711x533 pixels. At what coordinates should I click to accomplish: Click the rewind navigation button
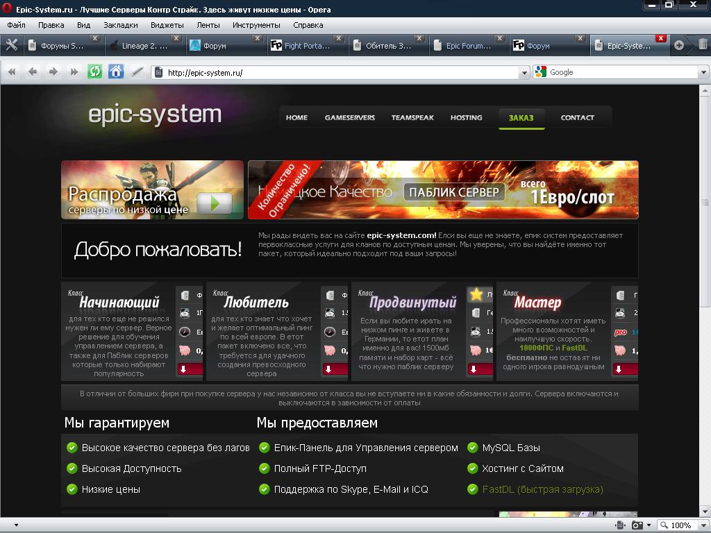pos(12,71)
